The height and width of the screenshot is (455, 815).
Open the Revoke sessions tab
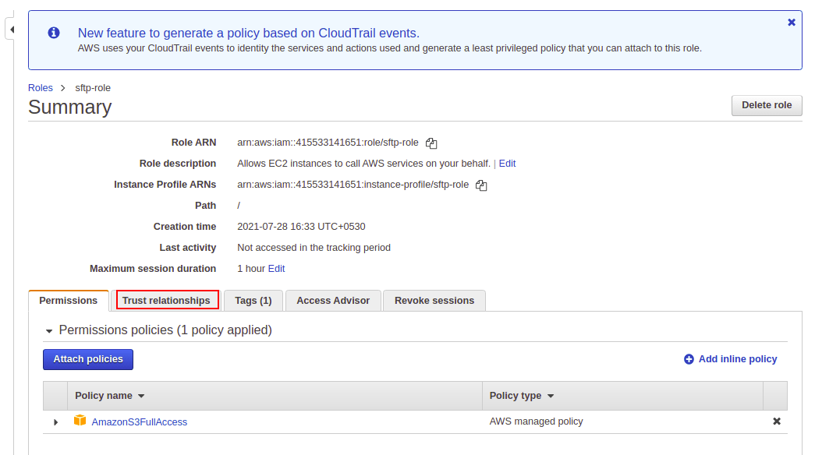point(434,301)
